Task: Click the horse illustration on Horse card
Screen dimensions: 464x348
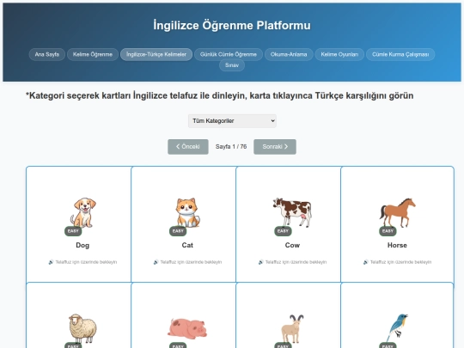Action: click(398, 212)
